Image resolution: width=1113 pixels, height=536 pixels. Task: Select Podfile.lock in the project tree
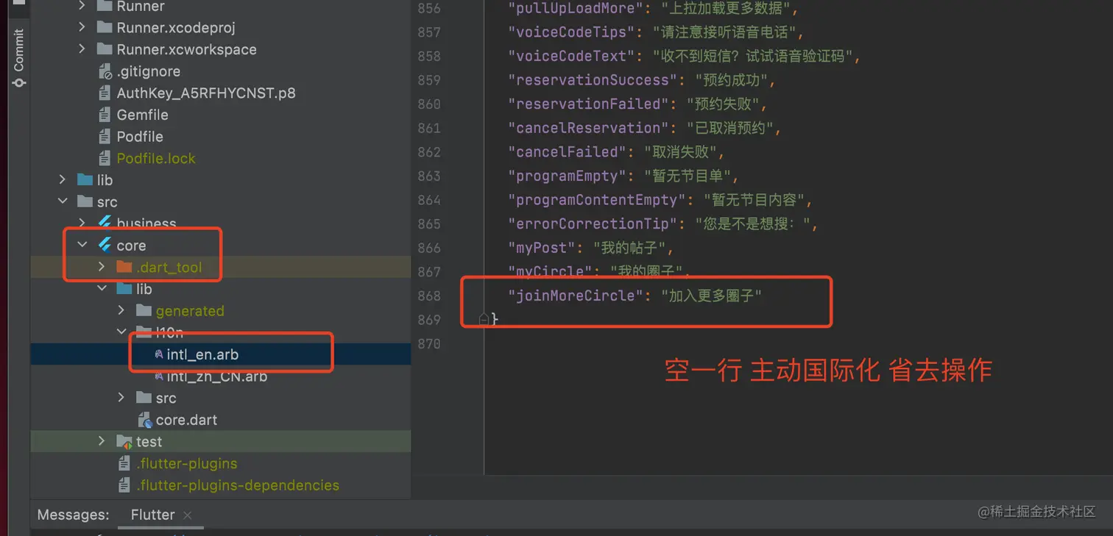pyautogui.click(x=156, y=158)
